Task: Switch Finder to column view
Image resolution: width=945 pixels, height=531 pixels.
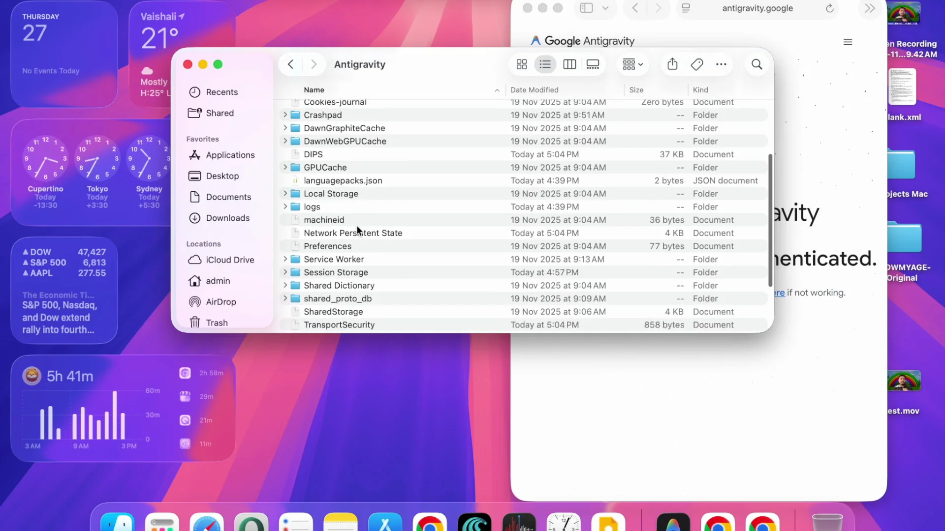Action: pyautogui.click(x=569, y=64)
